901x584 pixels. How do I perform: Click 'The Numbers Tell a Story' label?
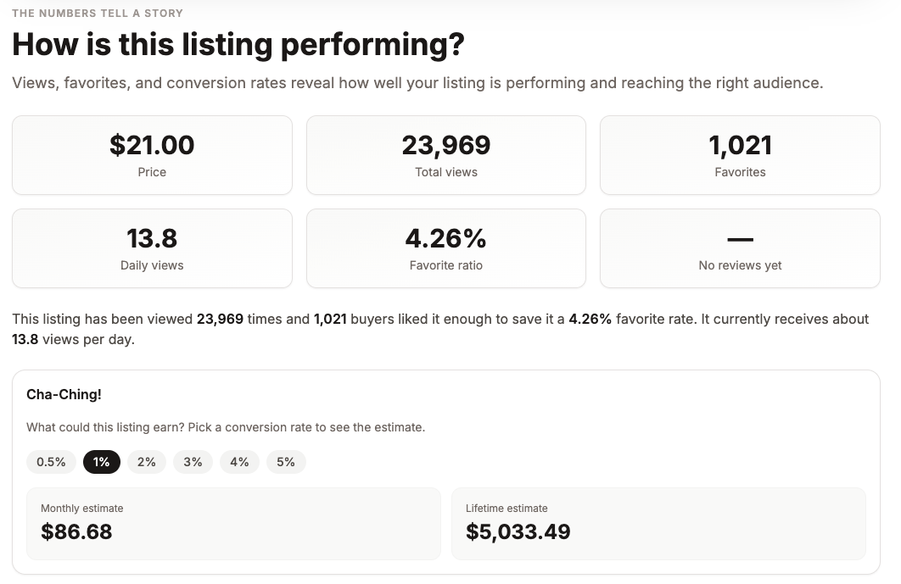tap(98, 13)
